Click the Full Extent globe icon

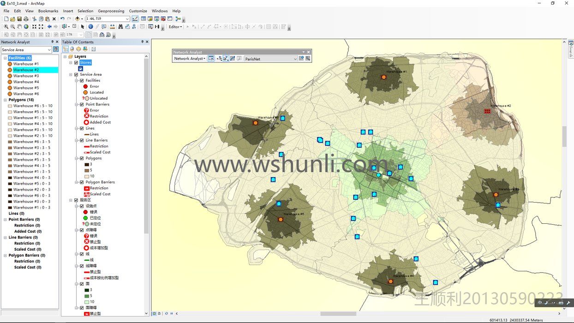point(26,27)
